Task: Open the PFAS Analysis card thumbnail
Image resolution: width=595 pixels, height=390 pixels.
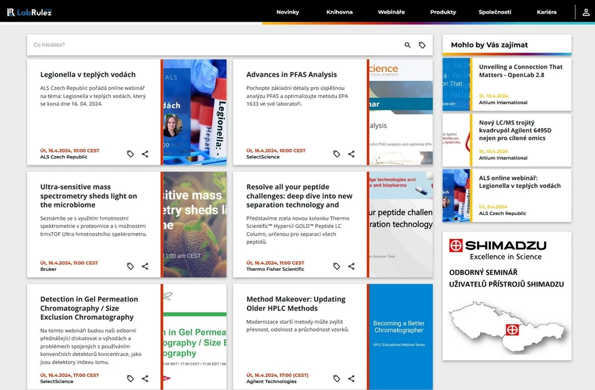Action: (400, 112)
